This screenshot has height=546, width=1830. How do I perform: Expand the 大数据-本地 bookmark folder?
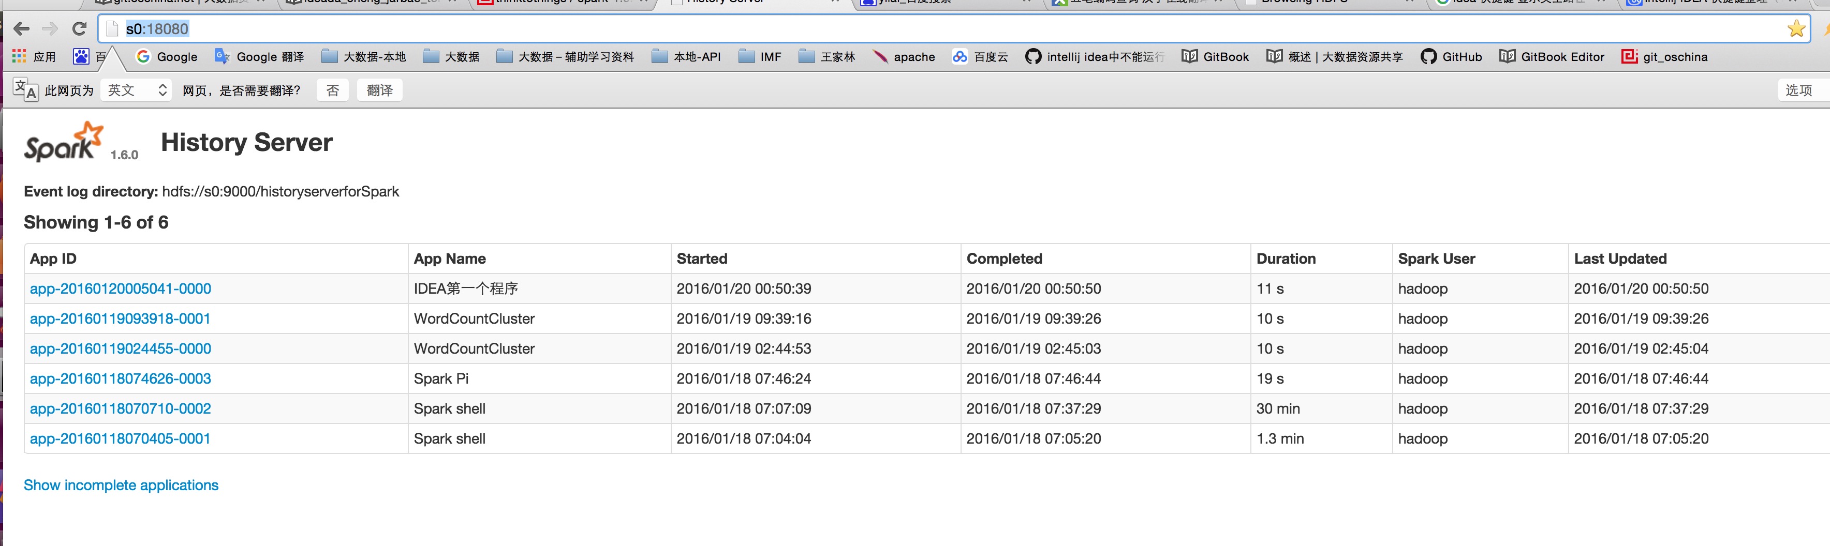click(364, 57)
